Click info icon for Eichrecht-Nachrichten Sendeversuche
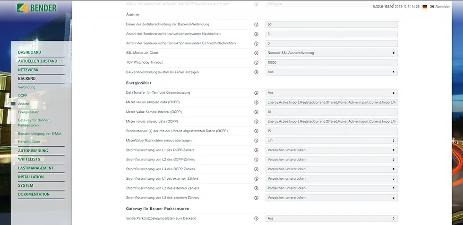This screenshot has height=225, width=463. [256, 44]
